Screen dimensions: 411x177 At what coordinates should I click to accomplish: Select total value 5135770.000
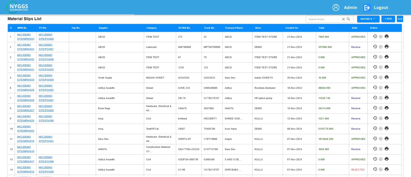(326, 129)
